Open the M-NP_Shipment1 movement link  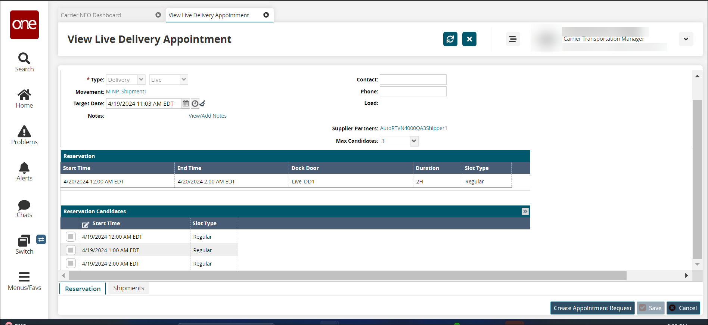[126, 92]
